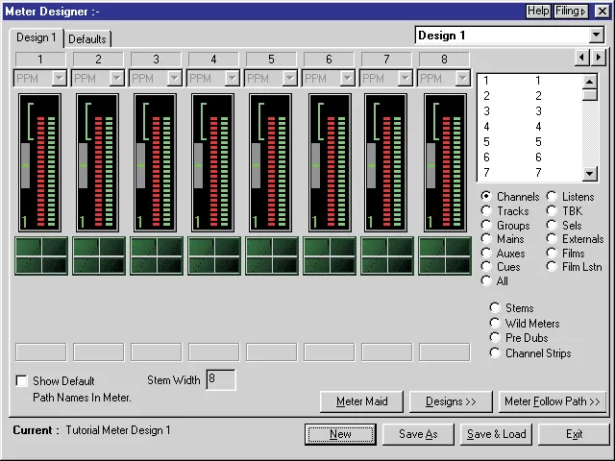Select the Films radio button
This screenshot has width=615, height=461.
pyautogui.click(x=552, y=253)
